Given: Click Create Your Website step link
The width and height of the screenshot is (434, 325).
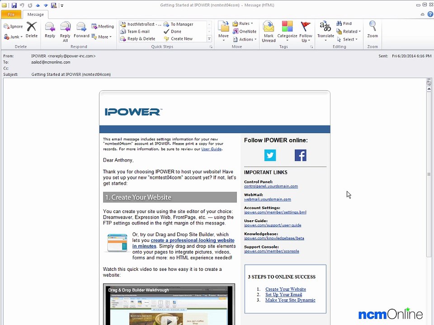Looking at the screenshot, I should point(286,289).
